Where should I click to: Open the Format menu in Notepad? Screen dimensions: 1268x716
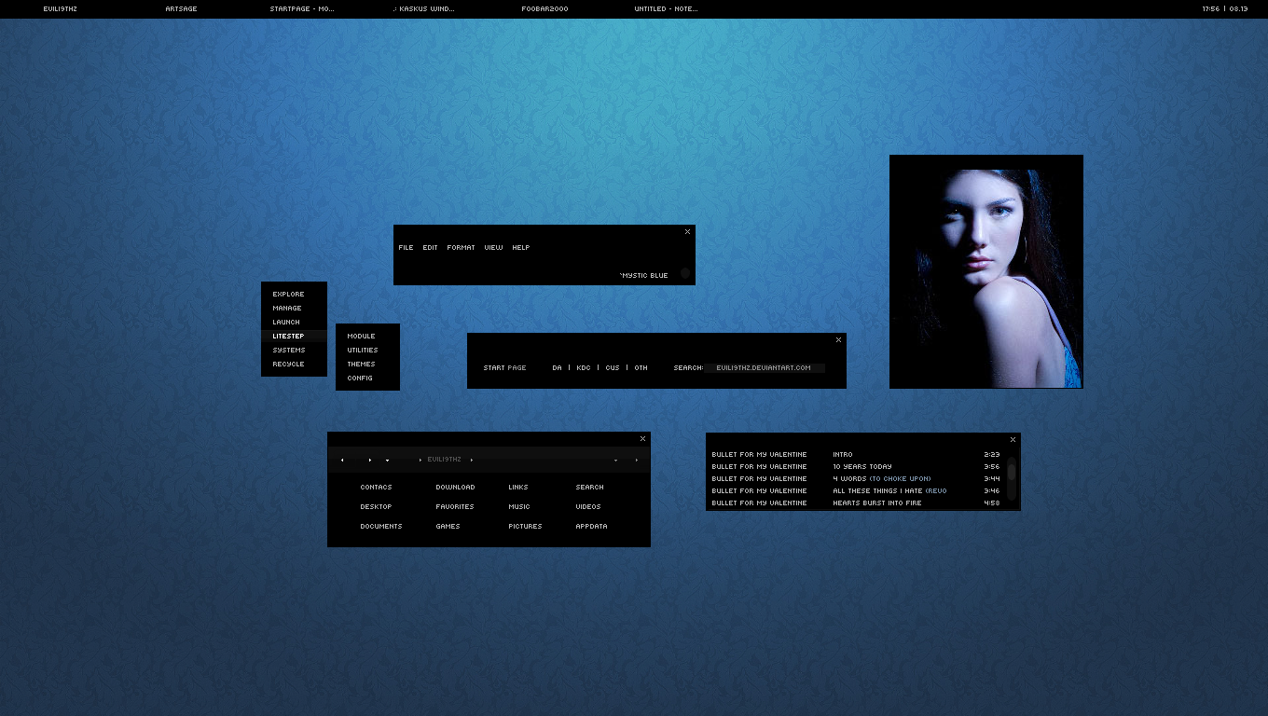click(x=461, y=247)
